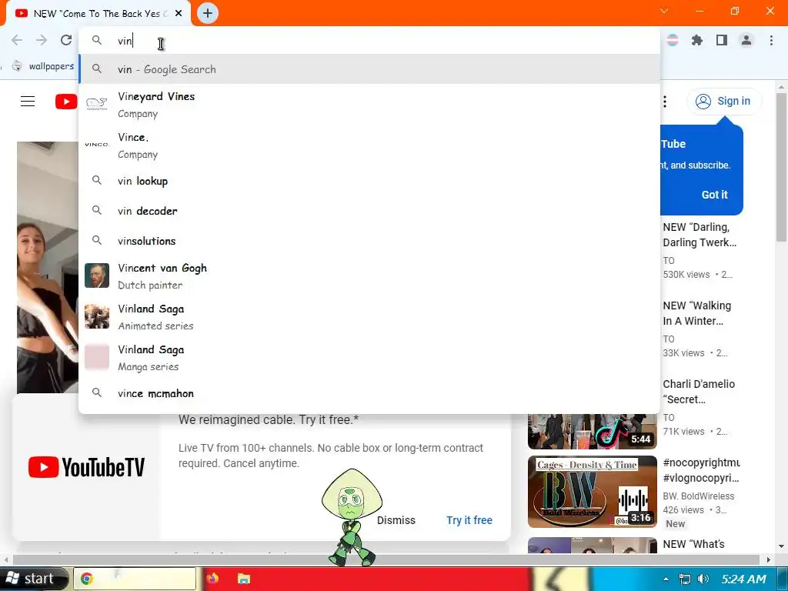Viewport: 788px width, 591px height.
Task: Open YouTube settings three-dot icon
Action: coord(664,102)
